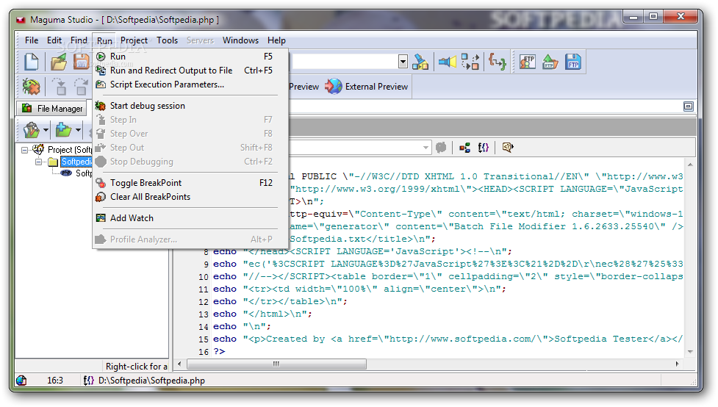
Task: Open Script Execution Parameters dialog
Action: pos(190,84)
